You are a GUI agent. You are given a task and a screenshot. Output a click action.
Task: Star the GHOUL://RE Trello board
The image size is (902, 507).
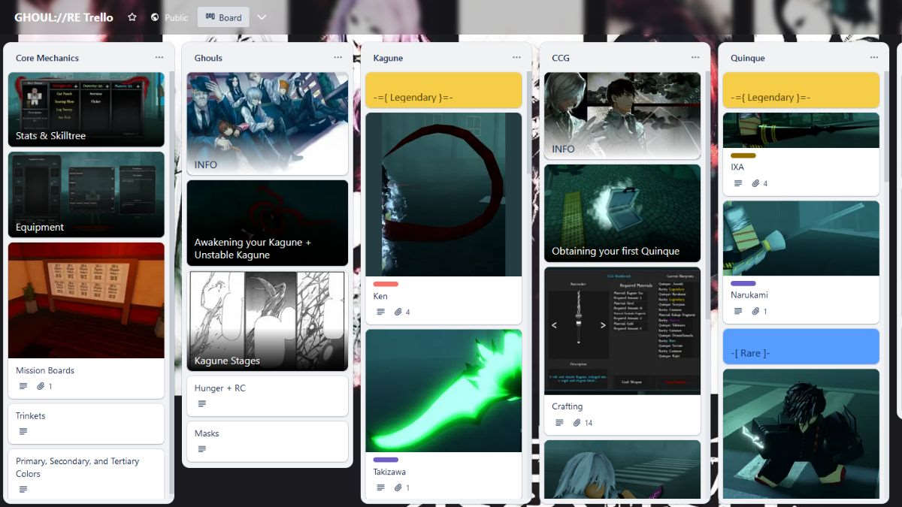coord(132,17)
